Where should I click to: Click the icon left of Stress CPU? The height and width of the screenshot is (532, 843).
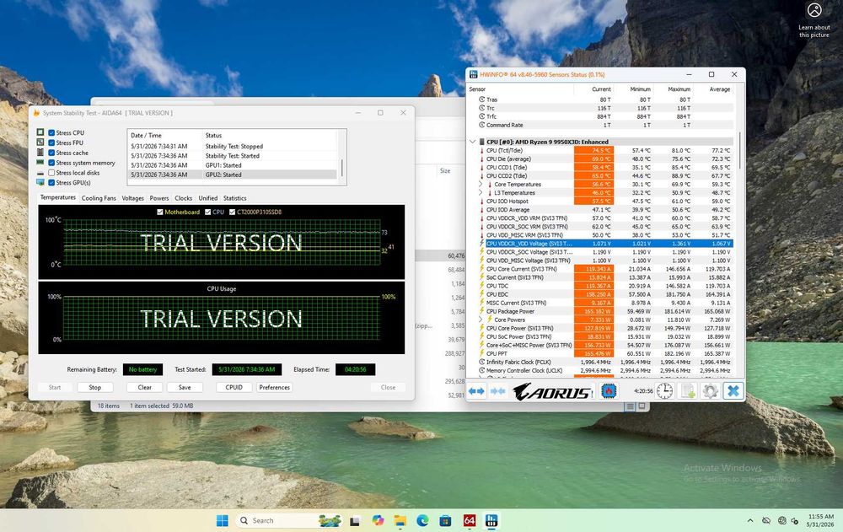pos(40,132)
